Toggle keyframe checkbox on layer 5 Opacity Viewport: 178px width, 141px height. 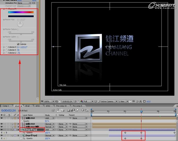4,138
